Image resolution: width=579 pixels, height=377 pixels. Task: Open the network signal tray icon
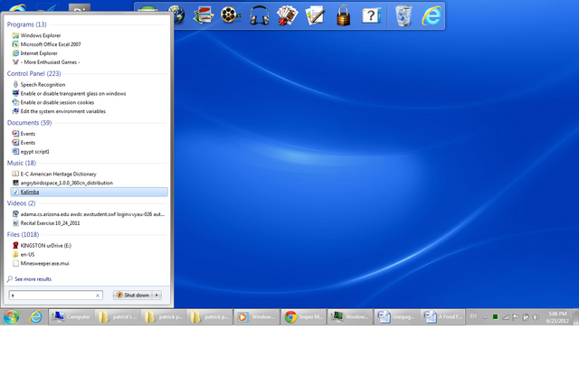[x=506, y=316]
